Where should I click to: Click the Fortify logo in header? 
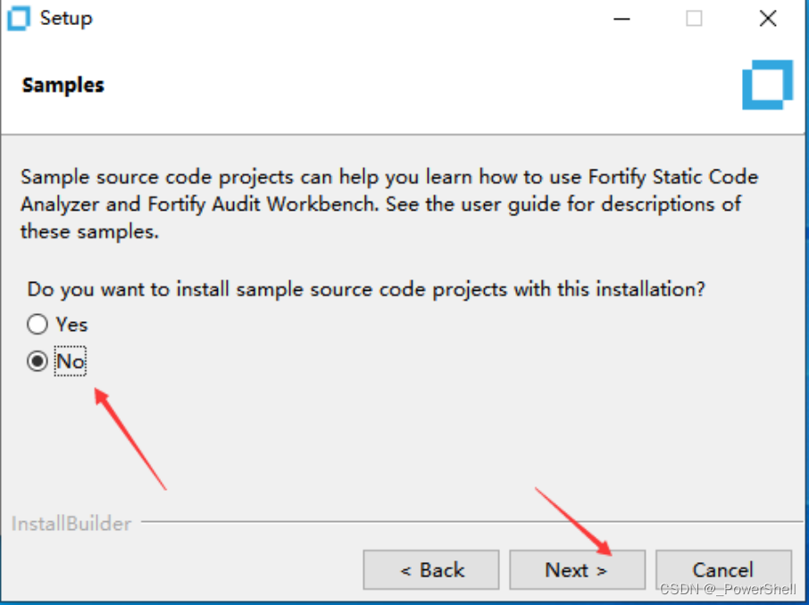click(767, 85)
